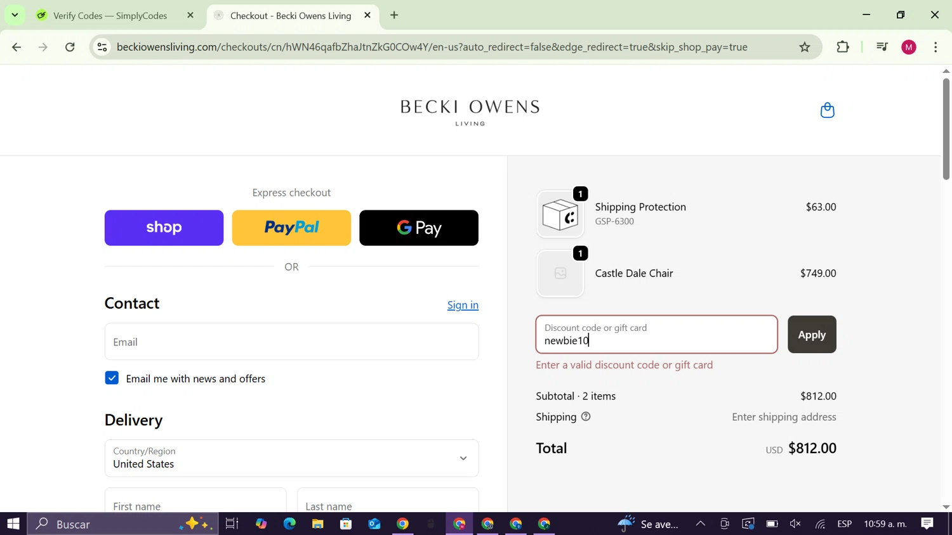This screenshot has width=952, height=535.
Task: Apply the discount code
Action: click(812, 334)
